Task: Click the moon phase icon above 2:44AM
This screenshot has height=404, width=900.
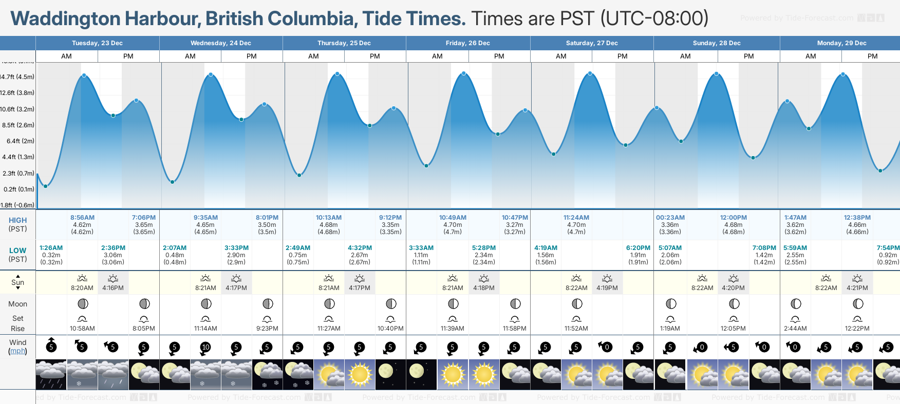Action: 795,304
